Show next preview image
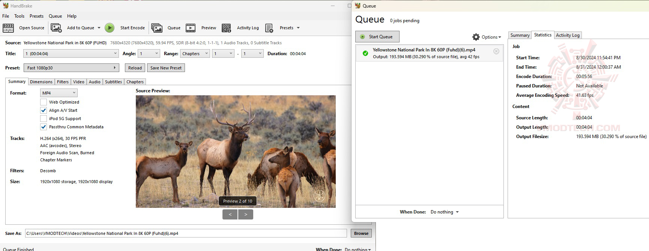This screenshot has height=251, width=649. (x=246, y=214)
